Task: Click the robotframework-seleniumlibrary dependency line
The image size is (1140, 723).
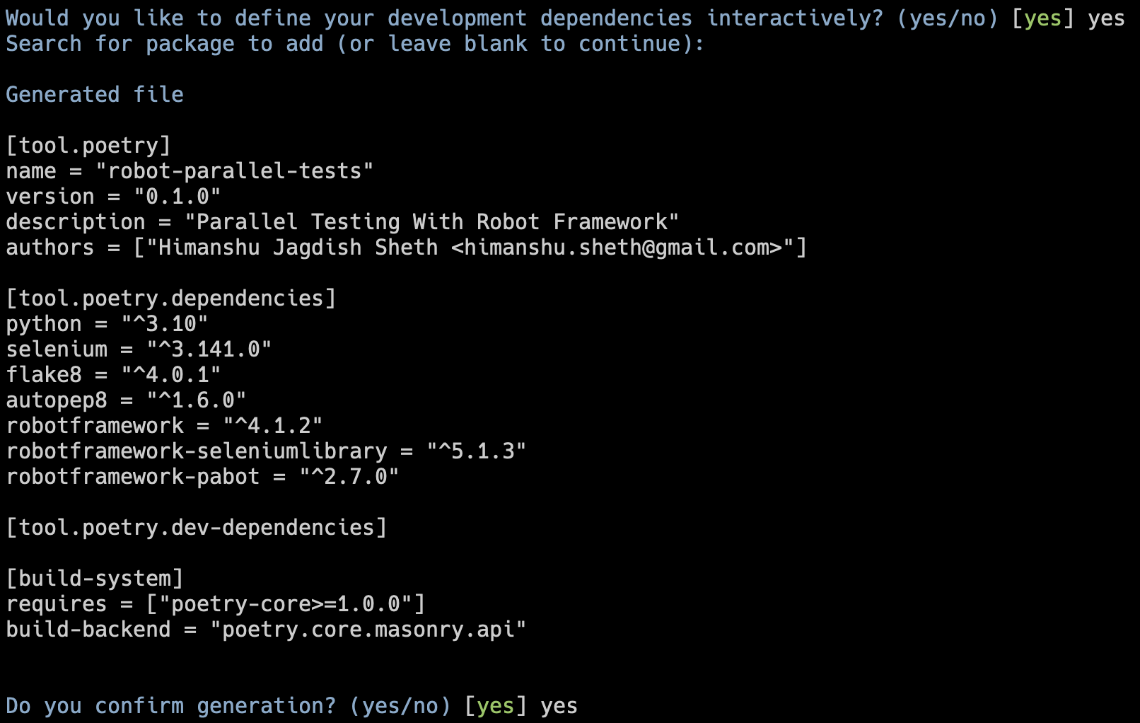Action: point(266,451)
